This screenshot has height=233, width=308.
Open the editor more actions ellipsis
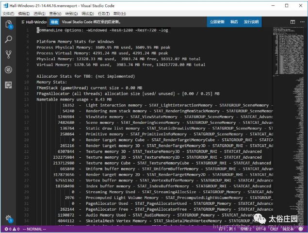coord(302,22)
